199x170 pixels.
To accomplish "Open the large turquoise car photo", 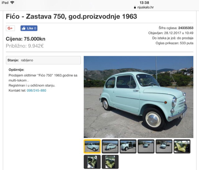I will click(138, 97).
